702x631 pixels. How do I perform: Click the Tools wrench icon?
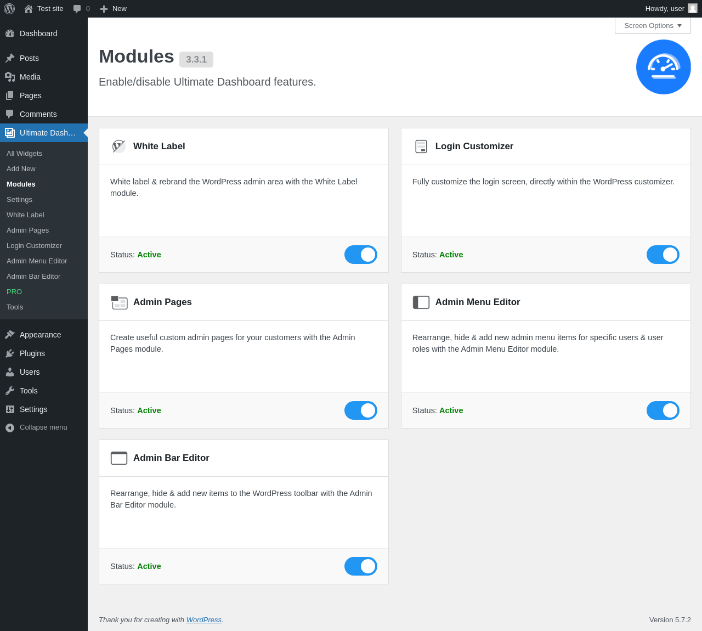[x=10, y=391]
